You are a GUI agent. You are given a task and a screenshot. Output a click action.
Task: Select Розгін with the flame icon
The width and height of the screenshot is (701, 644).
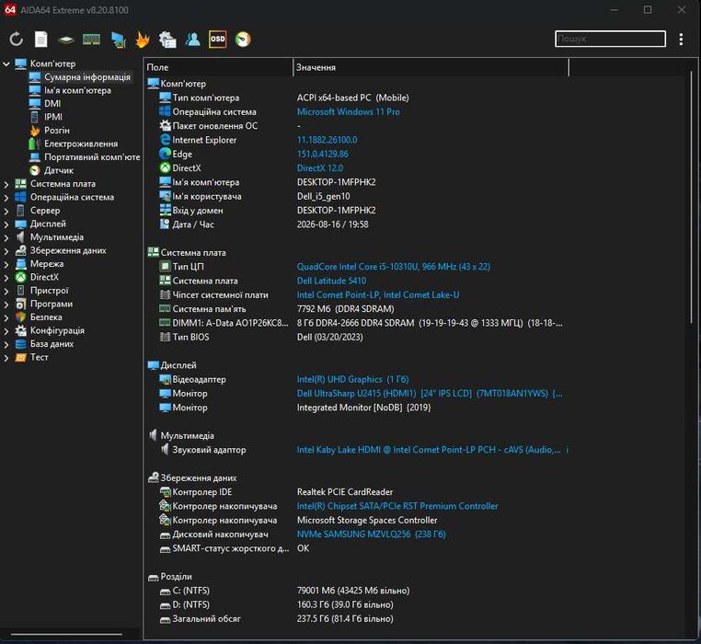(57, 130)
